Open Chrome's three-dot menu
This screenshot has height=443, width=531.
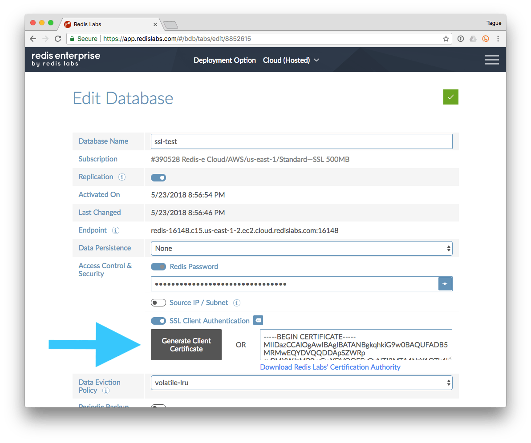pos(498,39)
